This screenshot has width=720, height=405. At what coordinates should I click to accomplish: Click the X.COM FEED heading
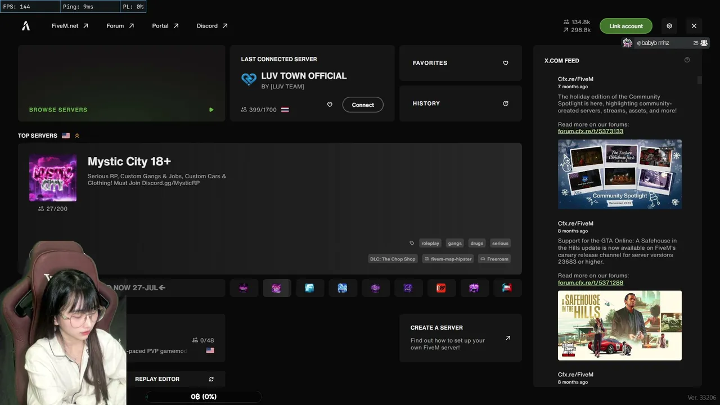coord(561,60)
